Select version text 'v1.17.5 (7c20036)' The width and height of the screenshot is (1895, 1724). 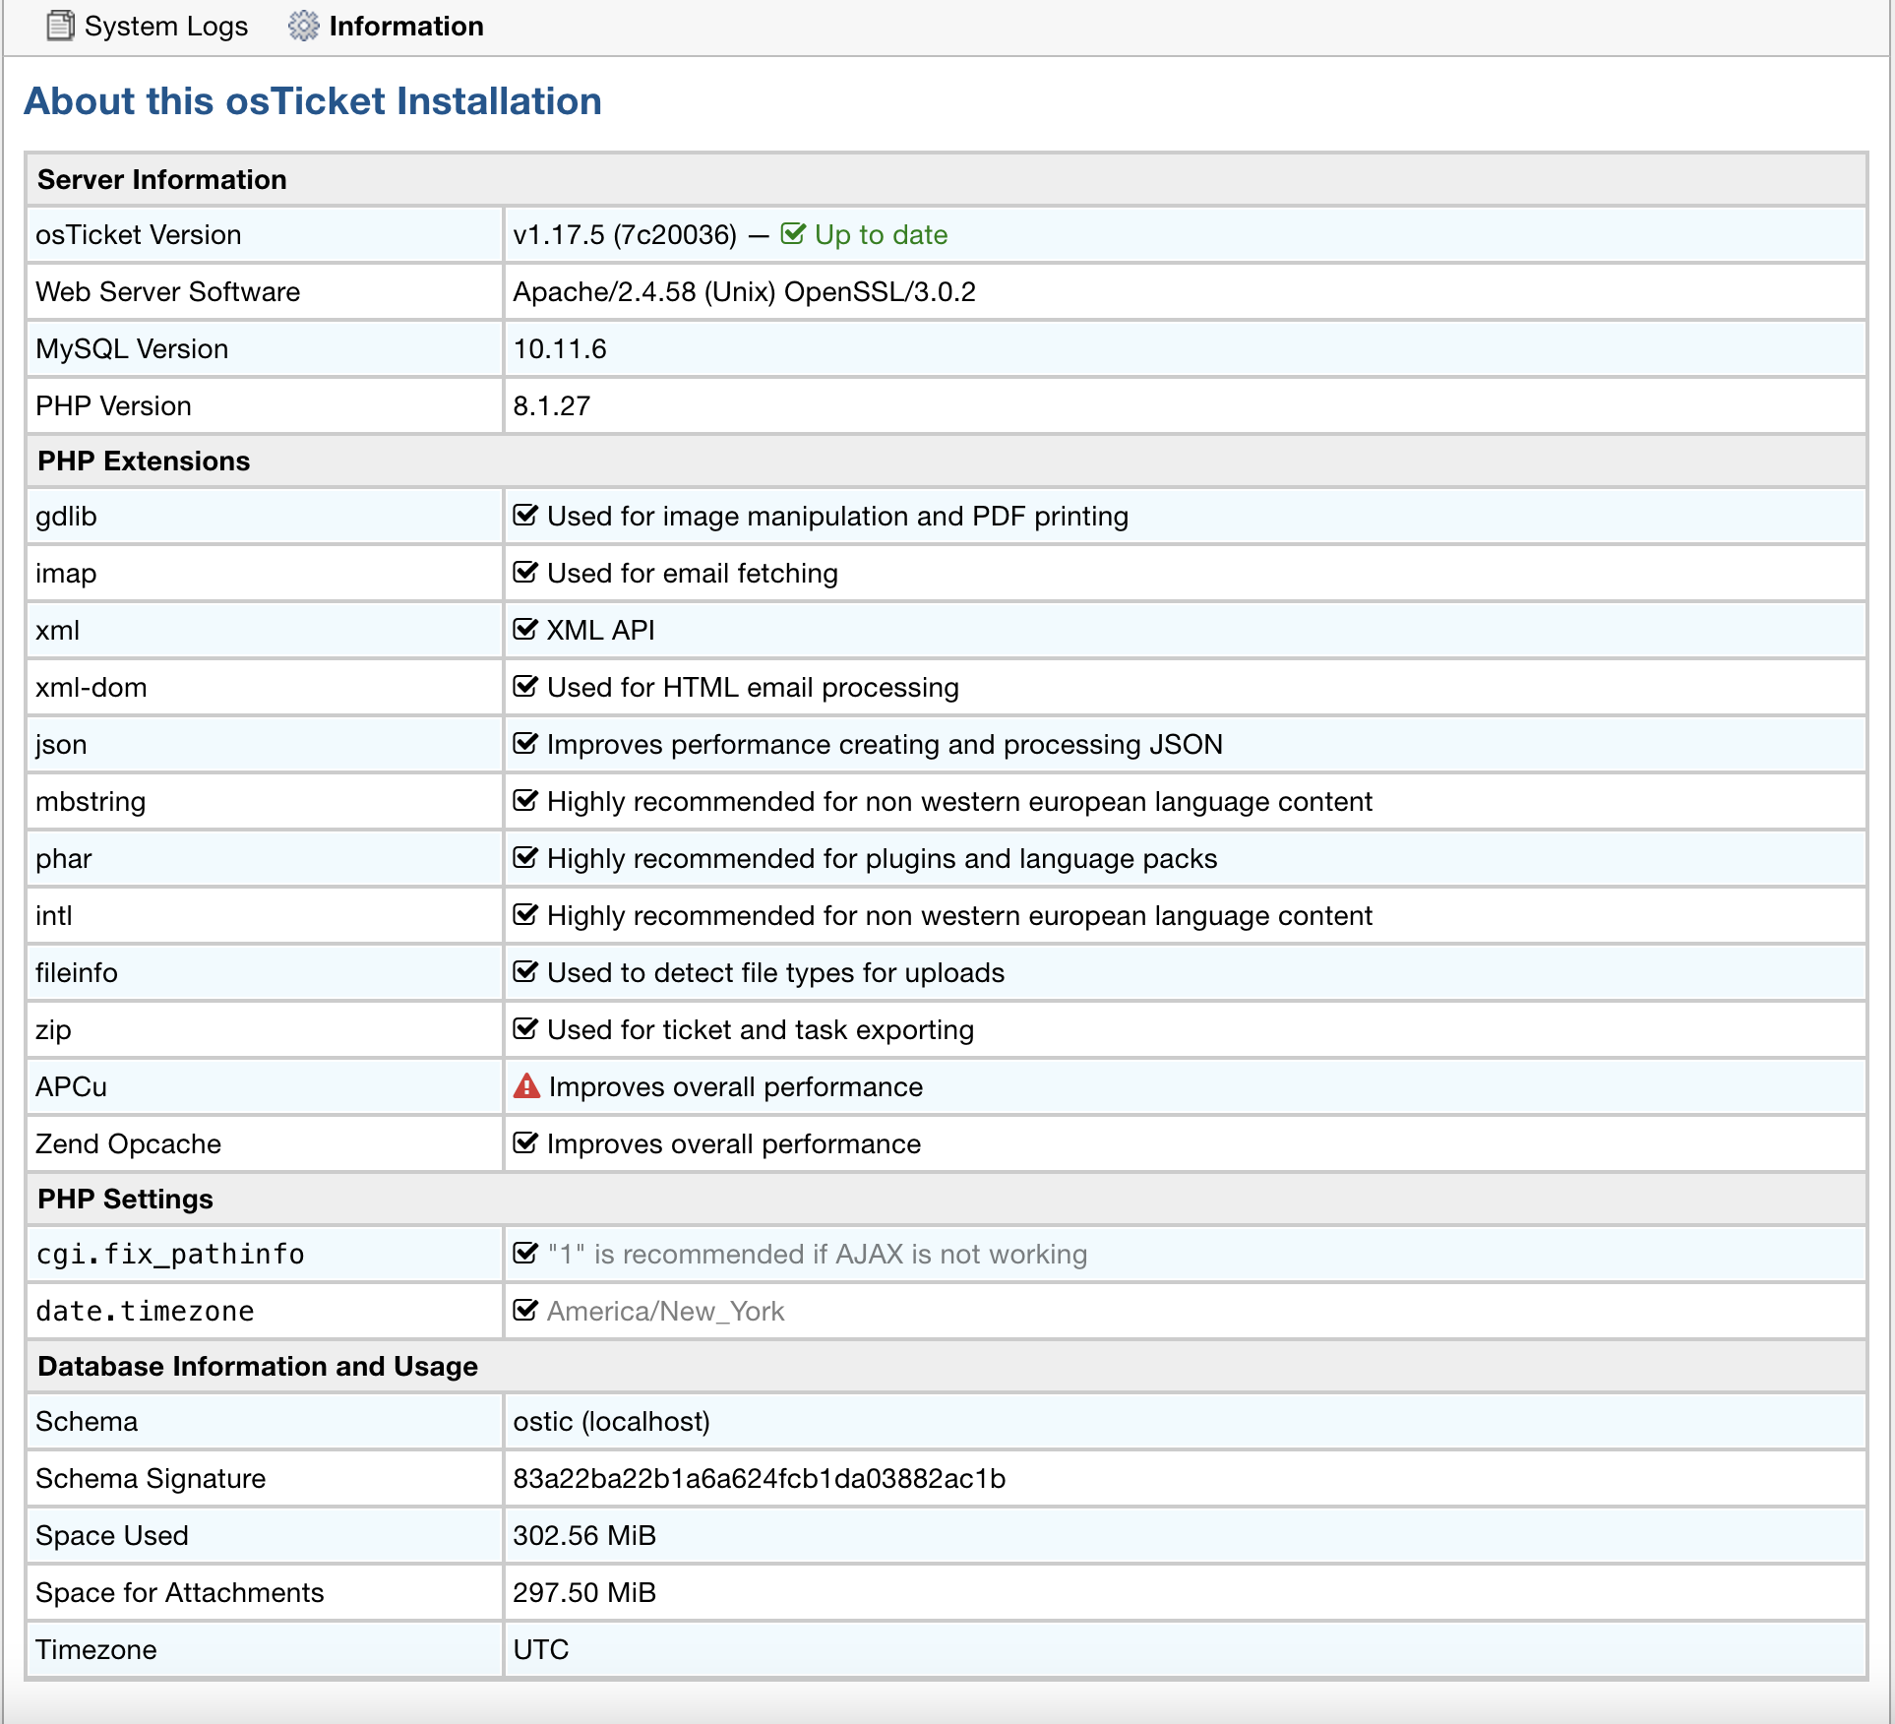point(625,235)
